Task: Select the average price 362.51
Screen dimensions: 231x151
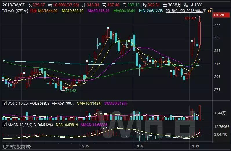Action: pyautogui.click(x=154, y=5)
